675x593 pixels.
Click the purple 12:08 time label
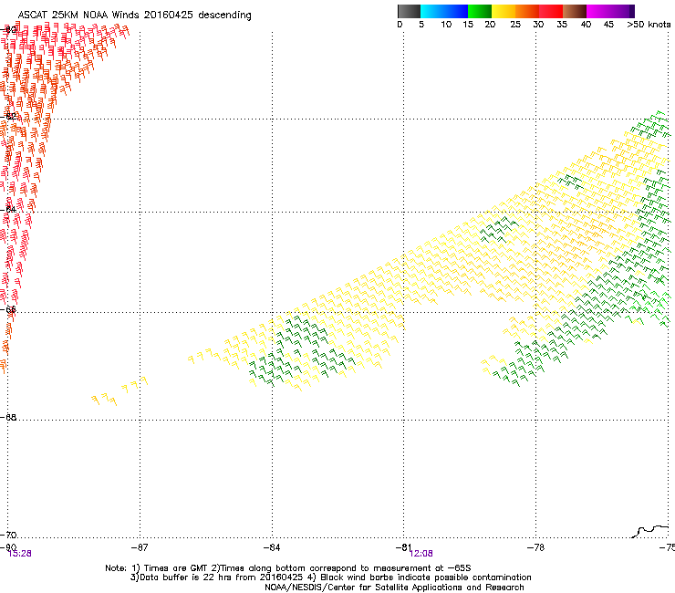[x=421, y=554]
